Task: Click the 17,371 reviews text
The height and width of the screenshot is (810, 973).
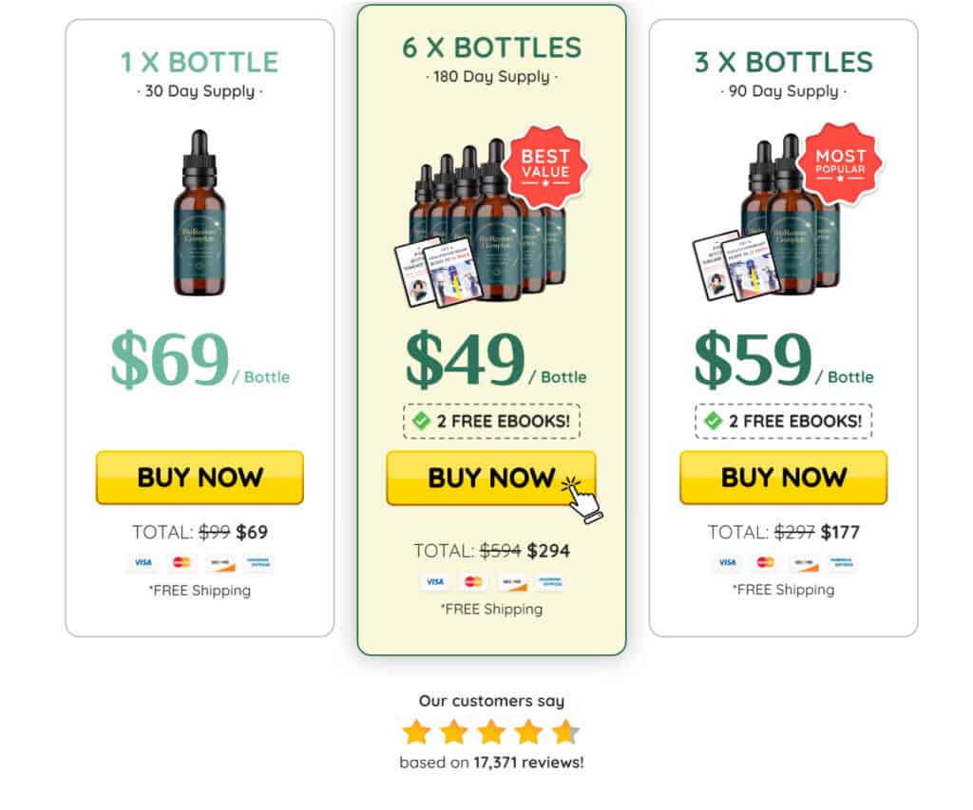Action: click(528, 763)
